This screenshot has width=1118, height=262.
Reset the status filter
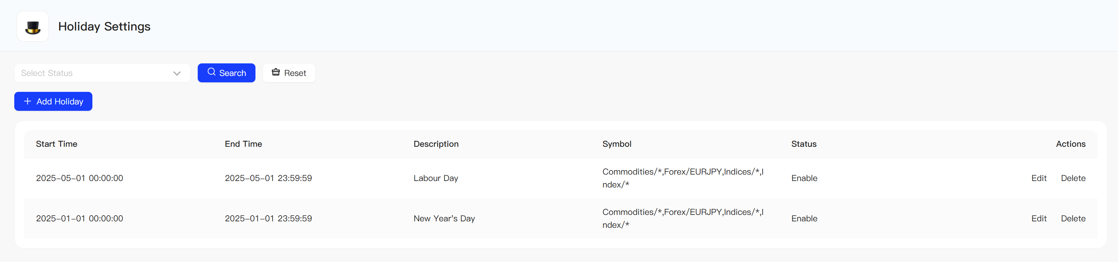(289, 73)
